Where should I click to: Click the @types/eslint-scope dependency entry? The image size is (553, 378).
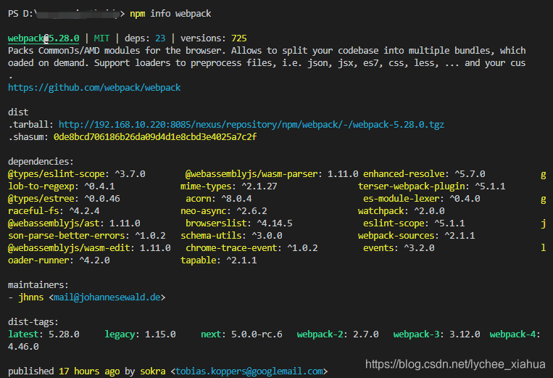point(77,174)
